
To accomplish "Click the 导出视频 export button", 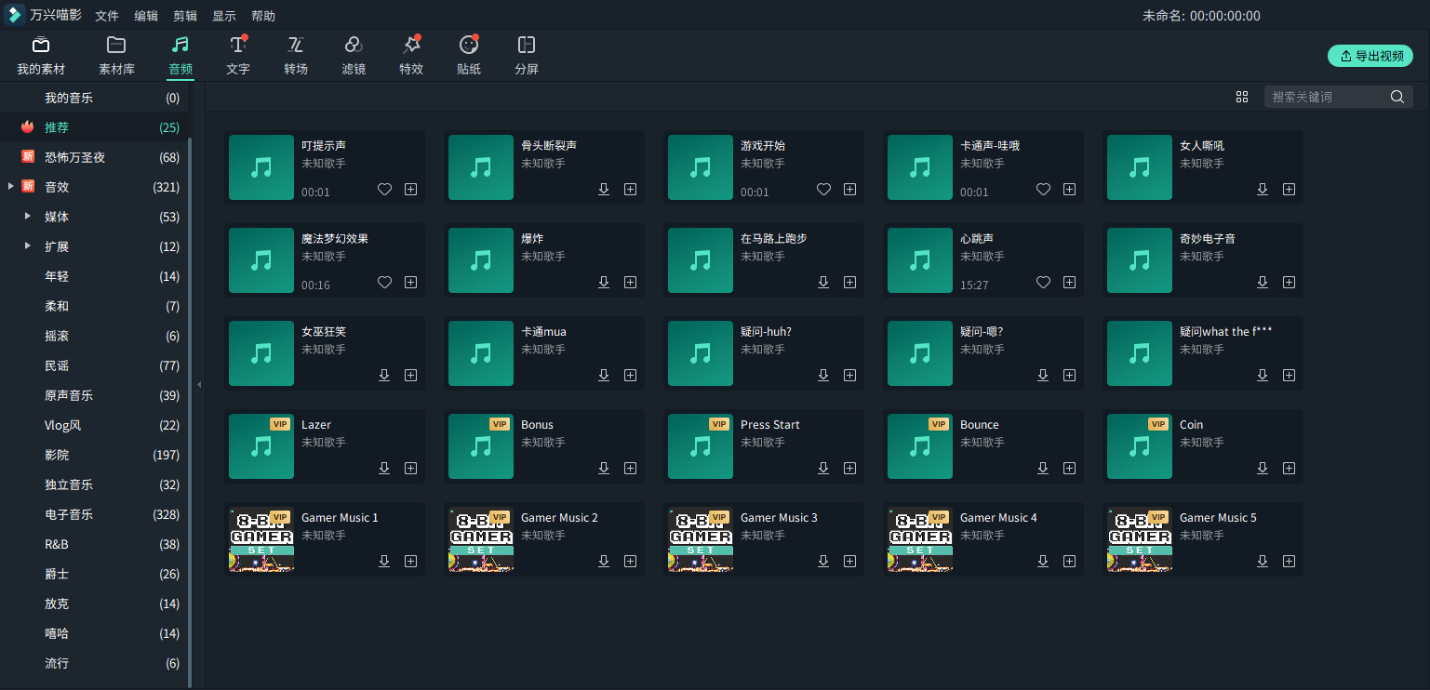I will [x=1370, y=56].
